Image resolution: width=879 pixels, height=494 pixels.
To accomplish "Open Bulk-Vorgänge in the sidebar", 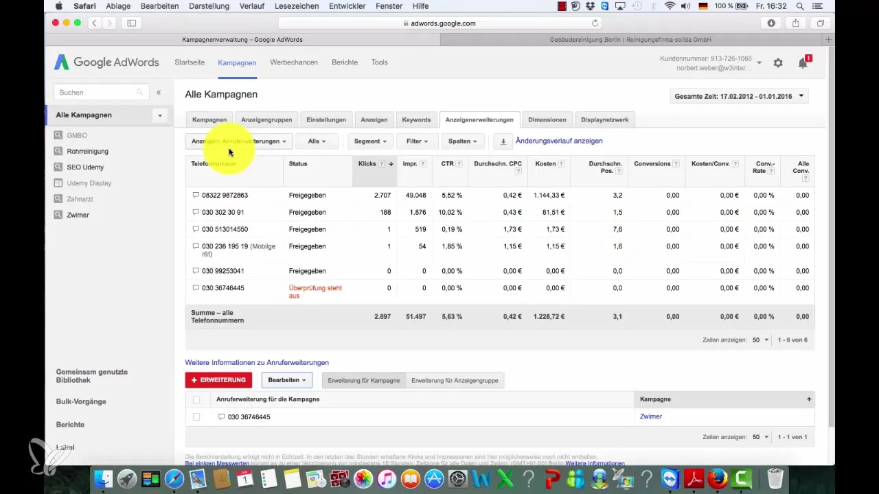I will pos(81,401).
